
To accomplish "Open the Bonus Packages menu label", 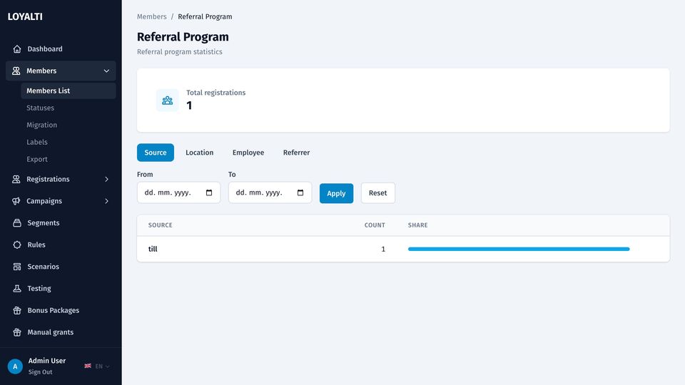I will point(54,310).
